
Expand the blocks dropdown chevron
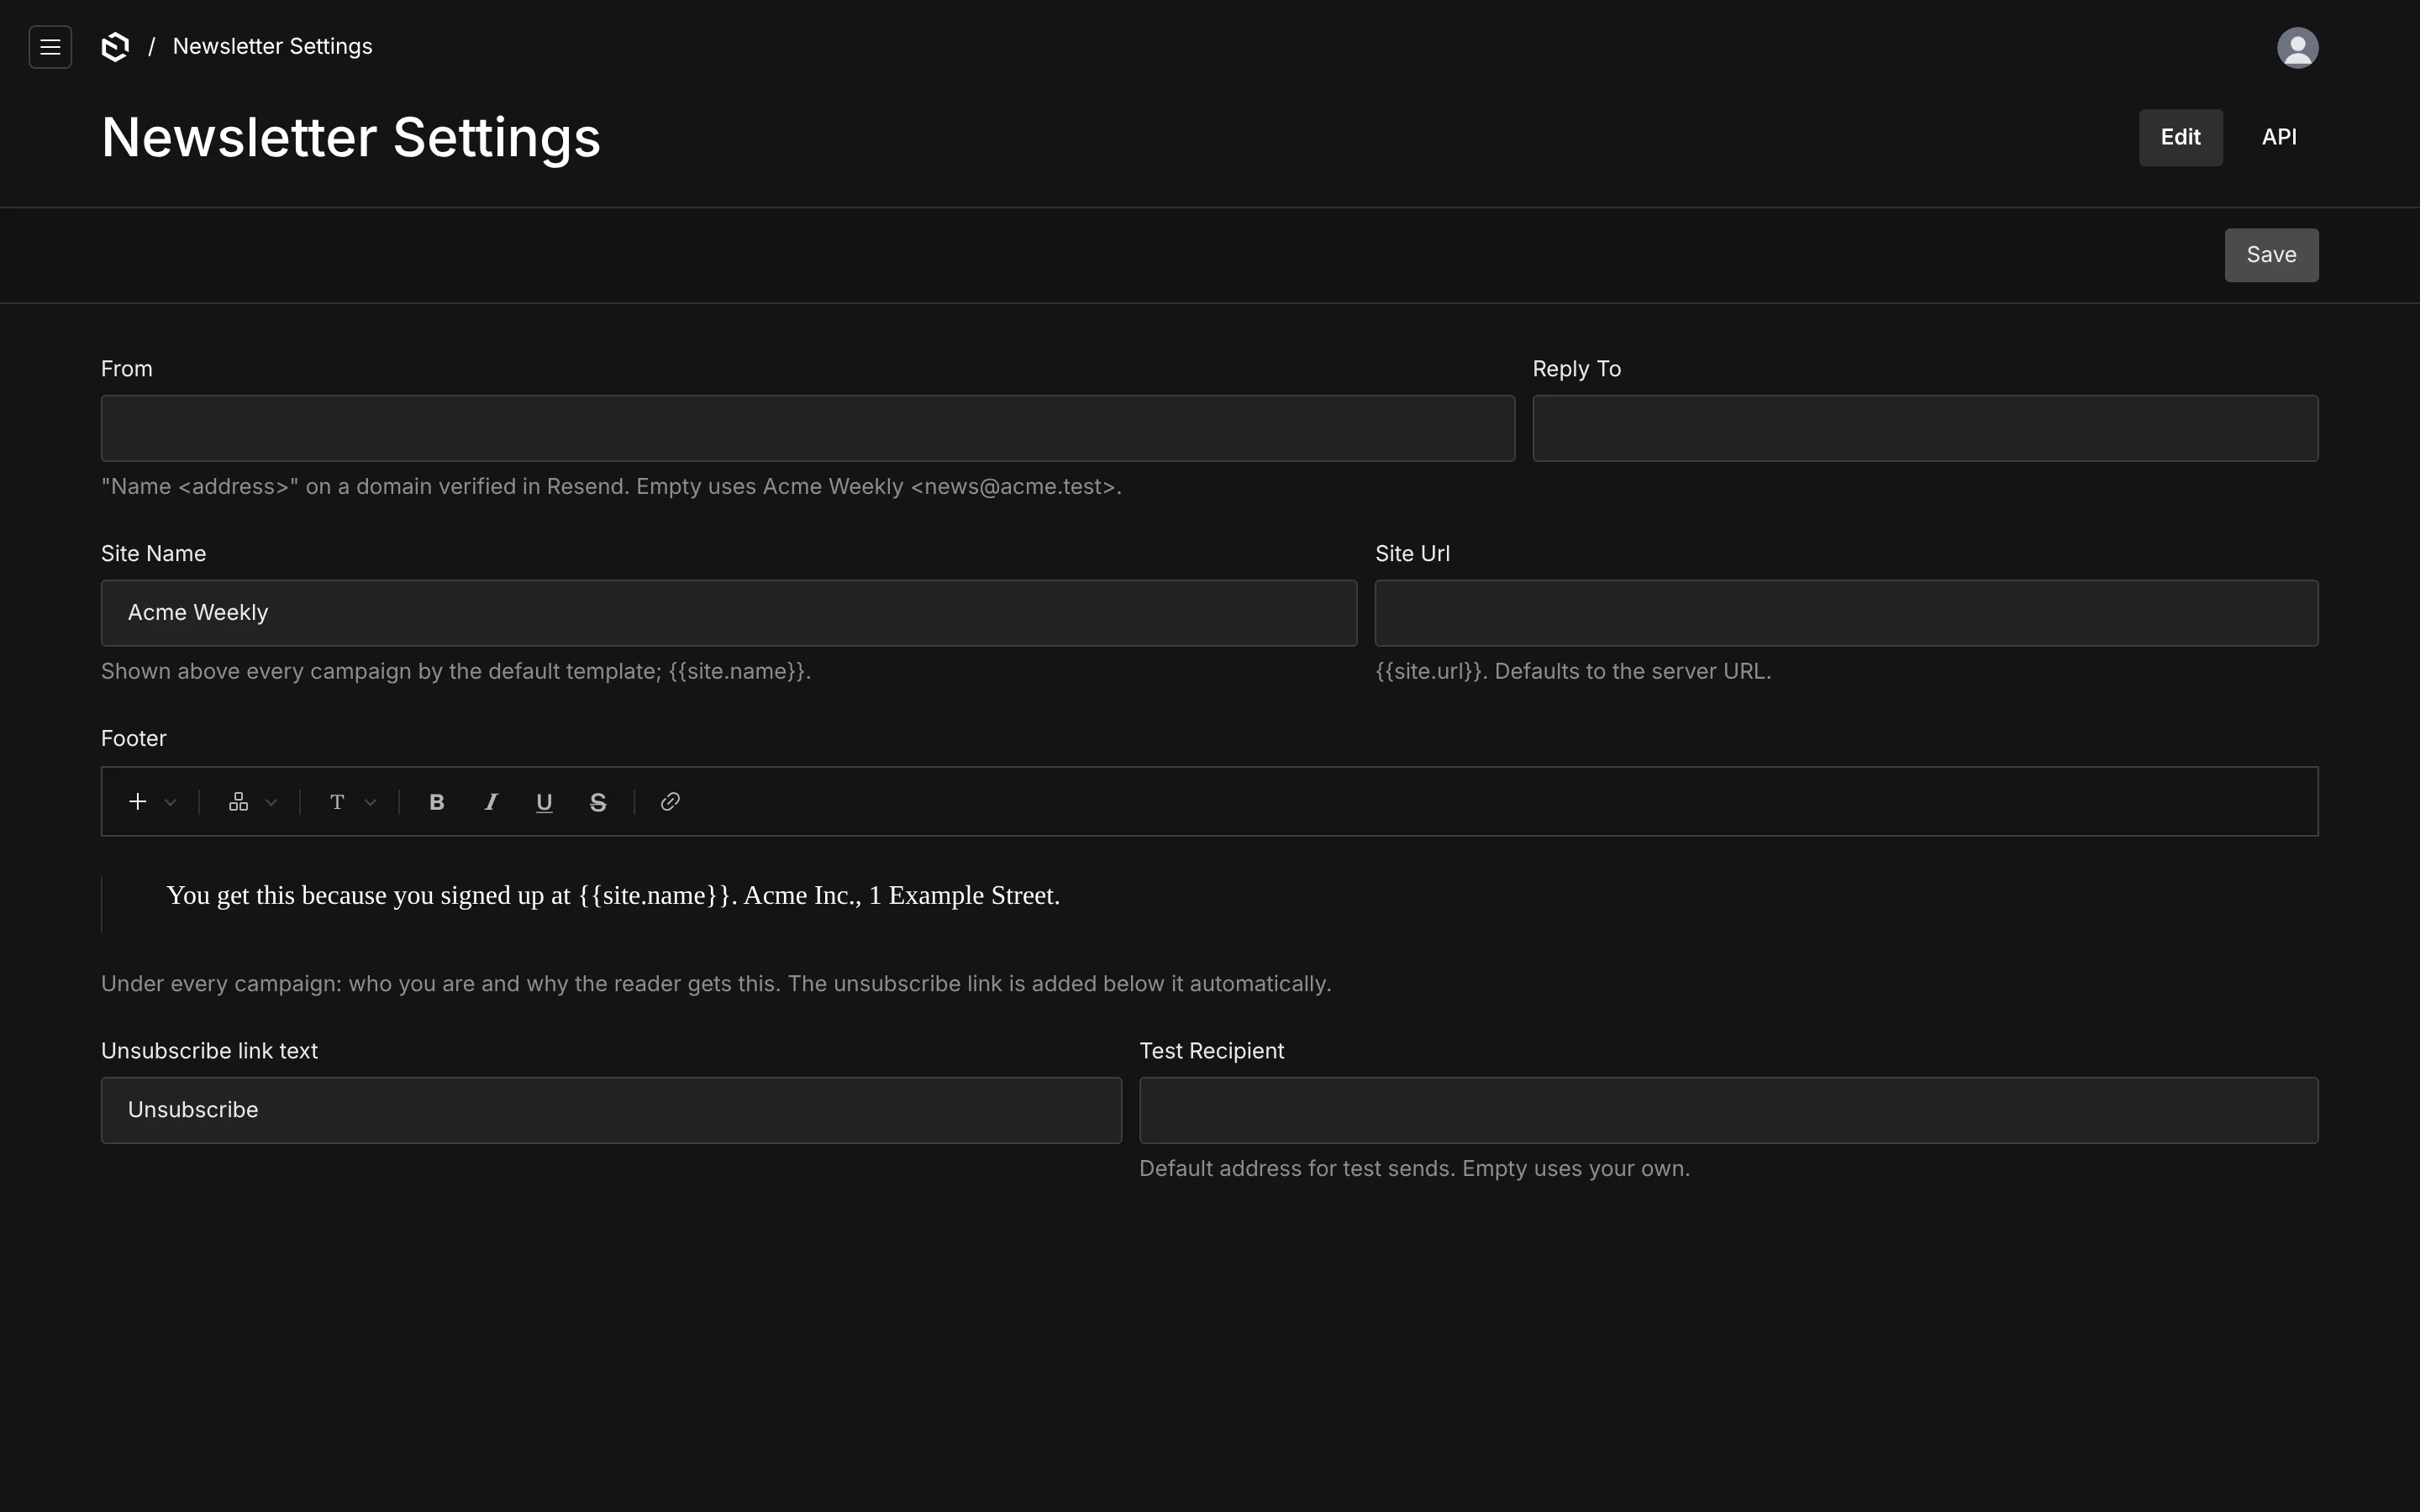(x=271, y=802)
